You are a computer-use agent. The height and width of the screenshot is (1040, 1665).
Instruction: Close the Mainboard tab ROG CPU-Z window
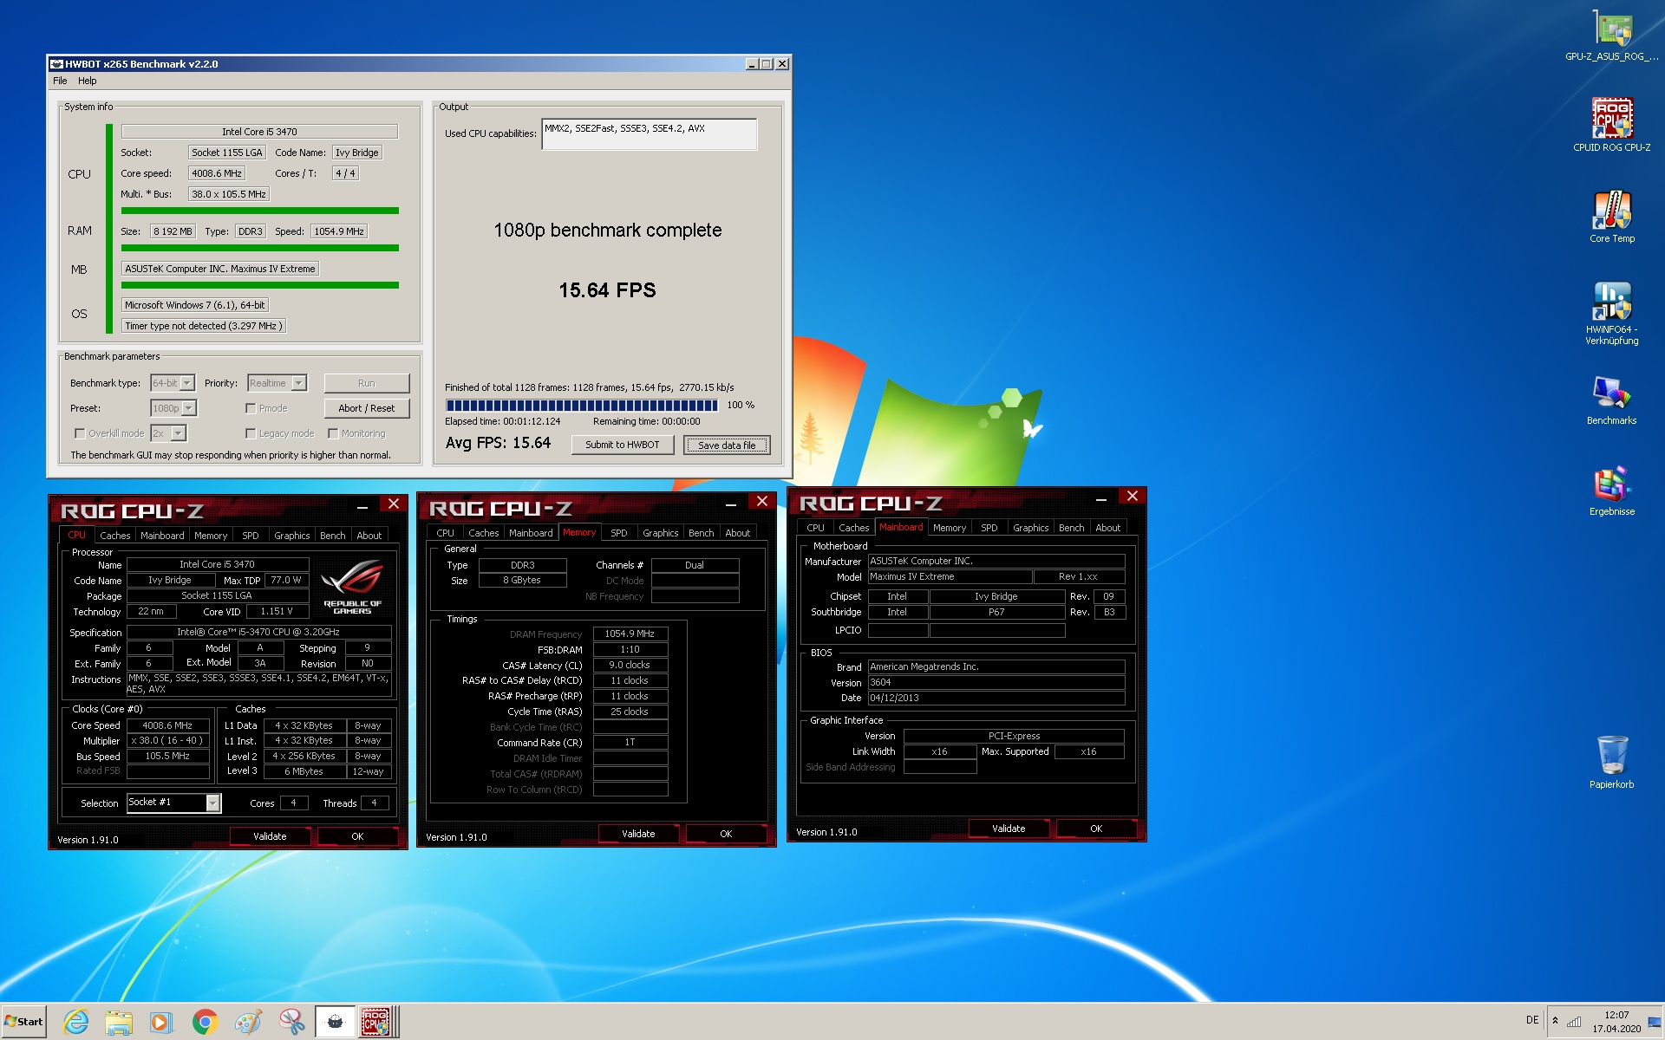pos(1133,496)
